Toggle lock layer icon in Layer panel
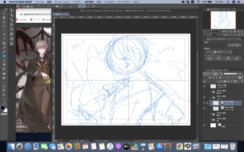 [x=220, y=77]
